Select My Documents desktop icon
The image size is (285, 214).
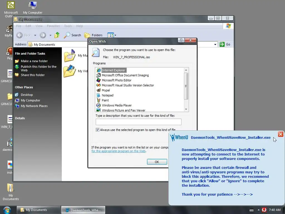coord(11,192)
